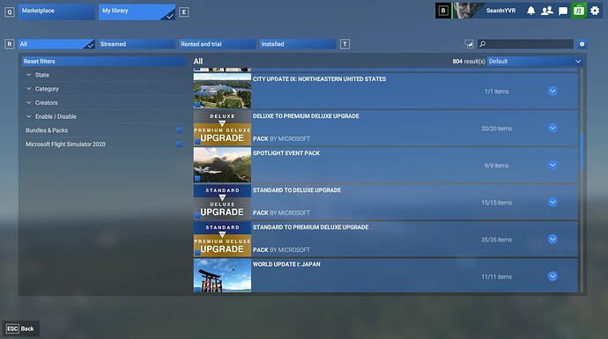Toggle checkbox on City Update IX thumbnail
The width and height of the screenshot is (608, 339).
click(197, 104)
